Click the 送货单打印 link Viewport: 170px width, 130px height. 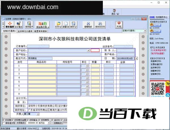point(156,68)
